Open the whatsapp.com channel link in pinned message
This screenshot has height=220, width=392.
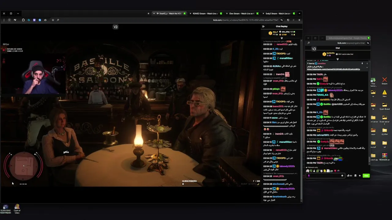click(x=333, y=69)
